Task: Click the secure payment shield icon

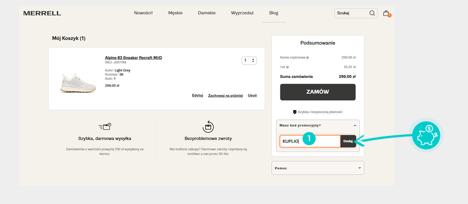Action: pos(294,112)
